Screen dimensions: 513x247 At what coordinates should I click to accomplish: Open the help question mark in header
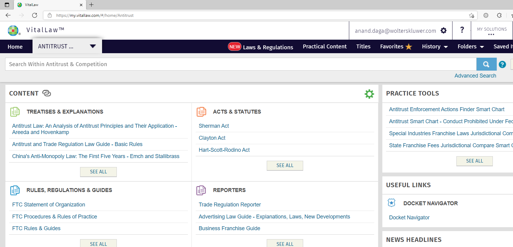pyautogui.click(x=462, y=29)
